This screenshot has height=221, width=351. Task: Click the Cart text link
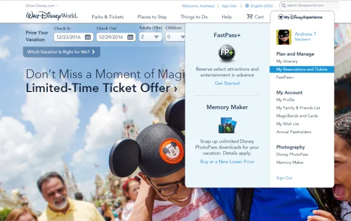click(x=259, y=17)
